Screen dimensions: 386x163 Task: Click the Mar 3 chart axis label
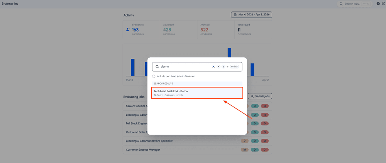129,80
